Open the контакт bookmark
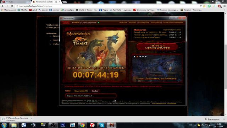 (x=54, y=10)
